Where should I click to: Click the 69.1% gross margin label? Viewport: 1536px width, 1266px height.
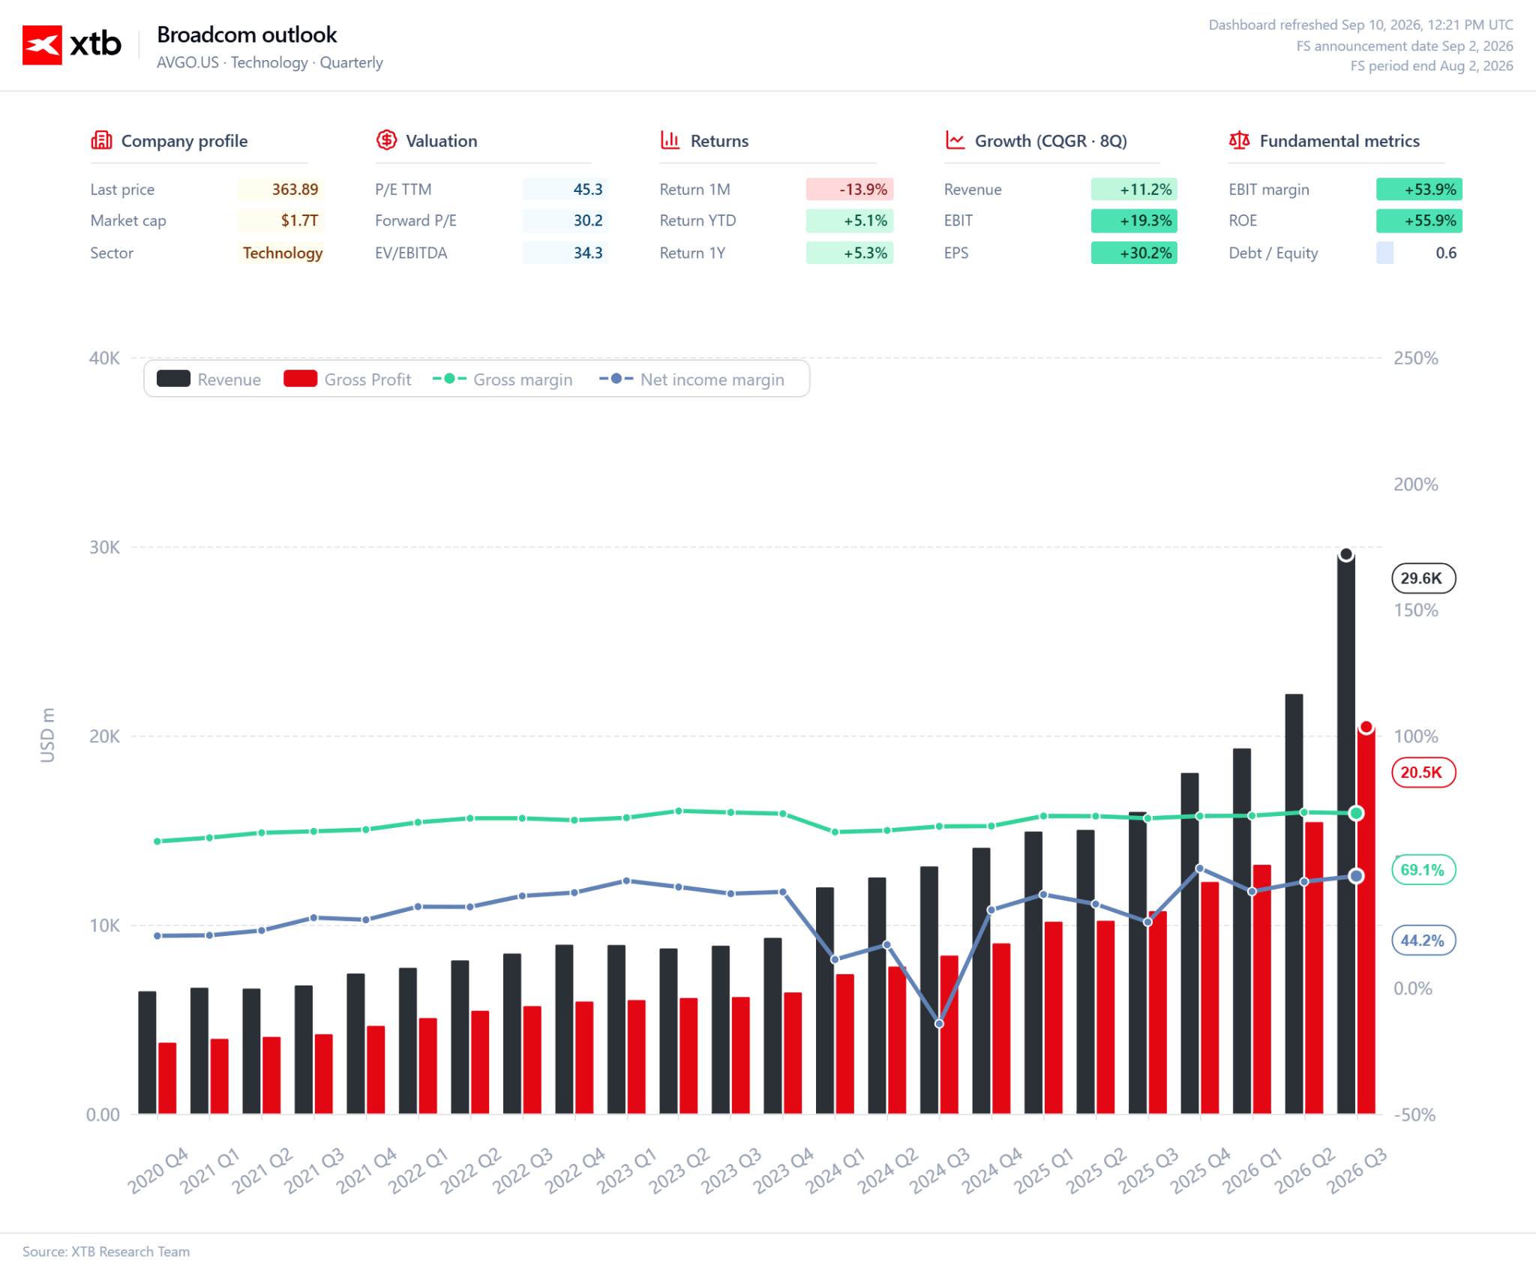click(x=1423, y=870)
